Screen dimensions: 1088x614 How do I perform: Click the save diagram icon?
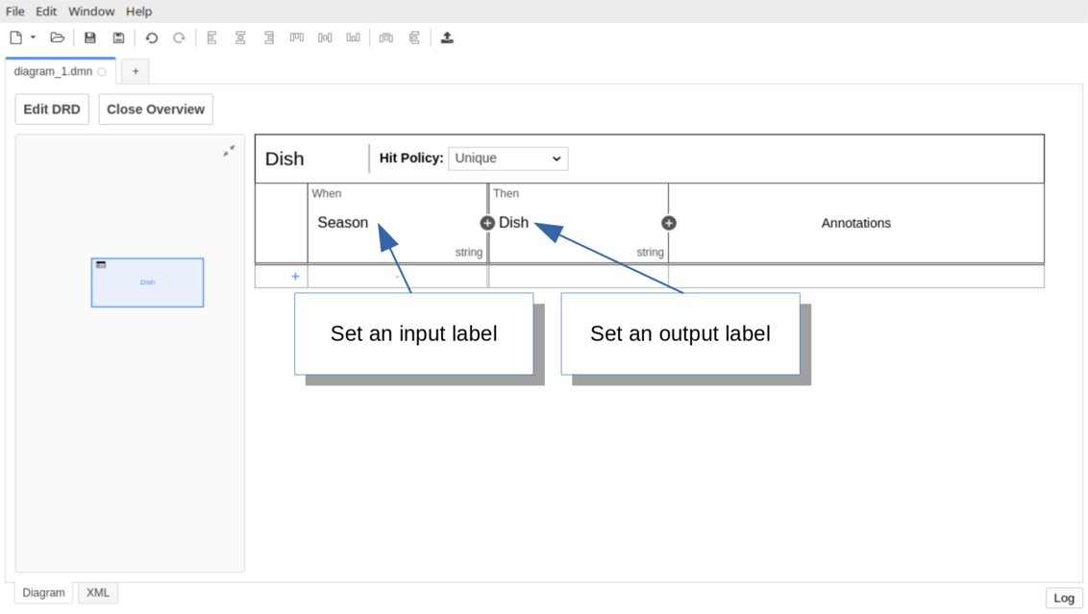[90, 37]
